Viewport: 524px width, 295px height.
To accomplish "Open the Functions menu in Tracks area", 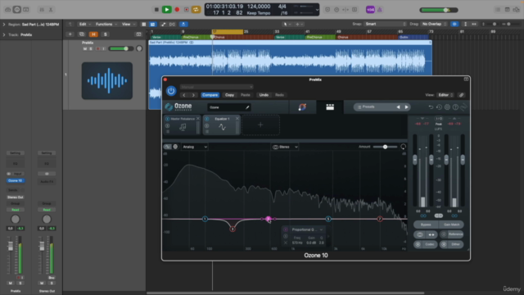I will (x=106, y=24).
